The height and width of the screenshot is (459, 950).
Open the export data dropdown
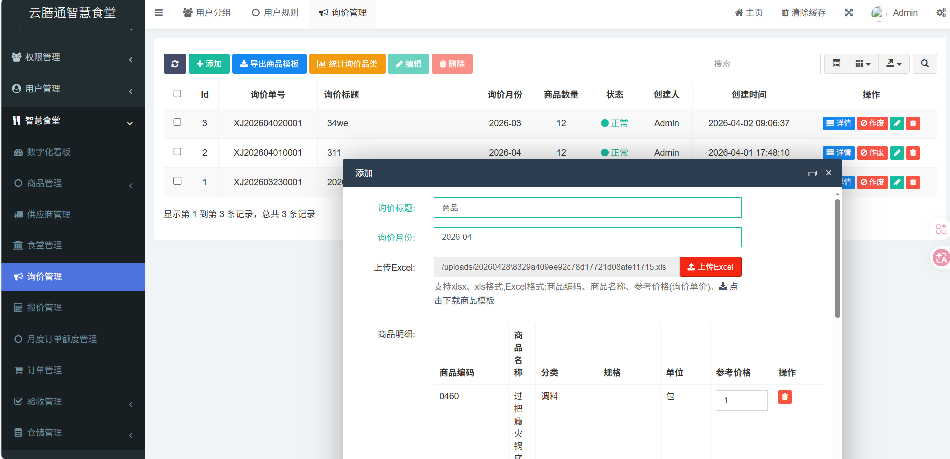(893, 64)
